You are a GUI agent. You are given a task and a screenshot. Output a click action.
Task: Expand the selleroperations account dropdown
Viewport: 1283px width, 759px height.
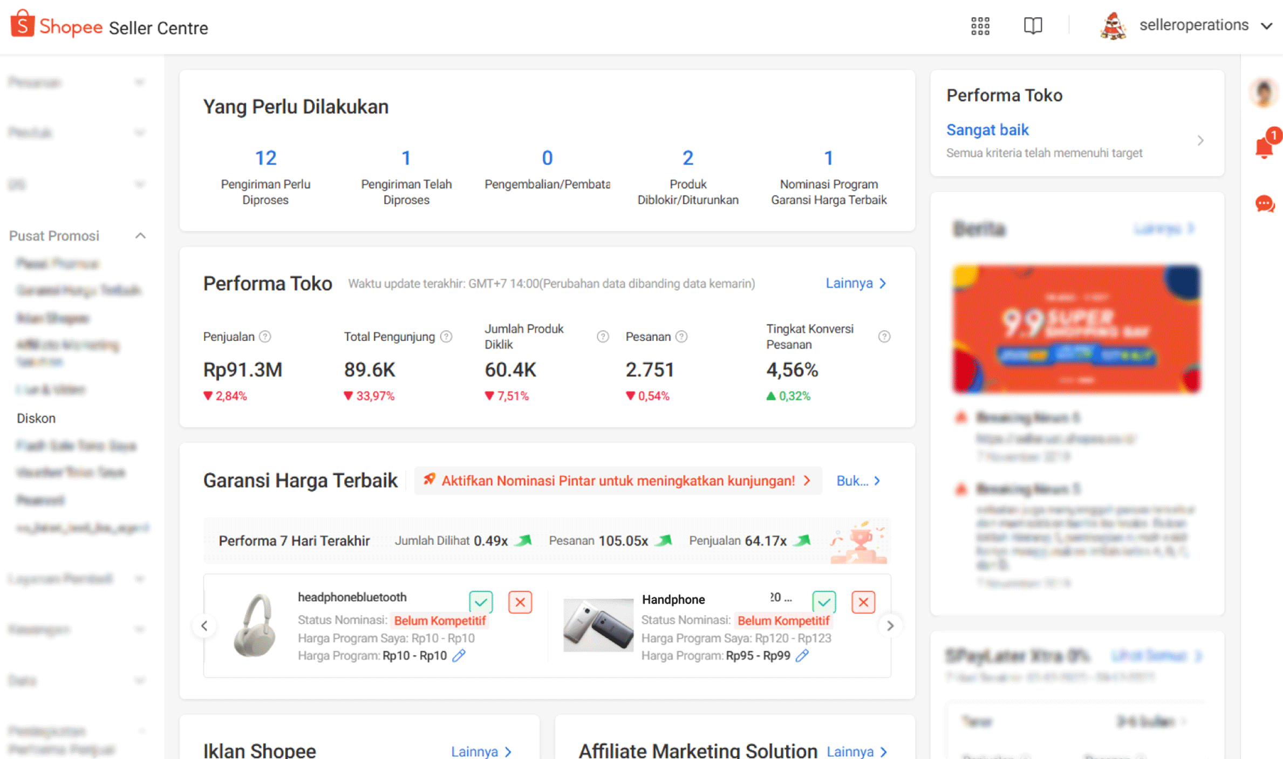point(1266,26)
